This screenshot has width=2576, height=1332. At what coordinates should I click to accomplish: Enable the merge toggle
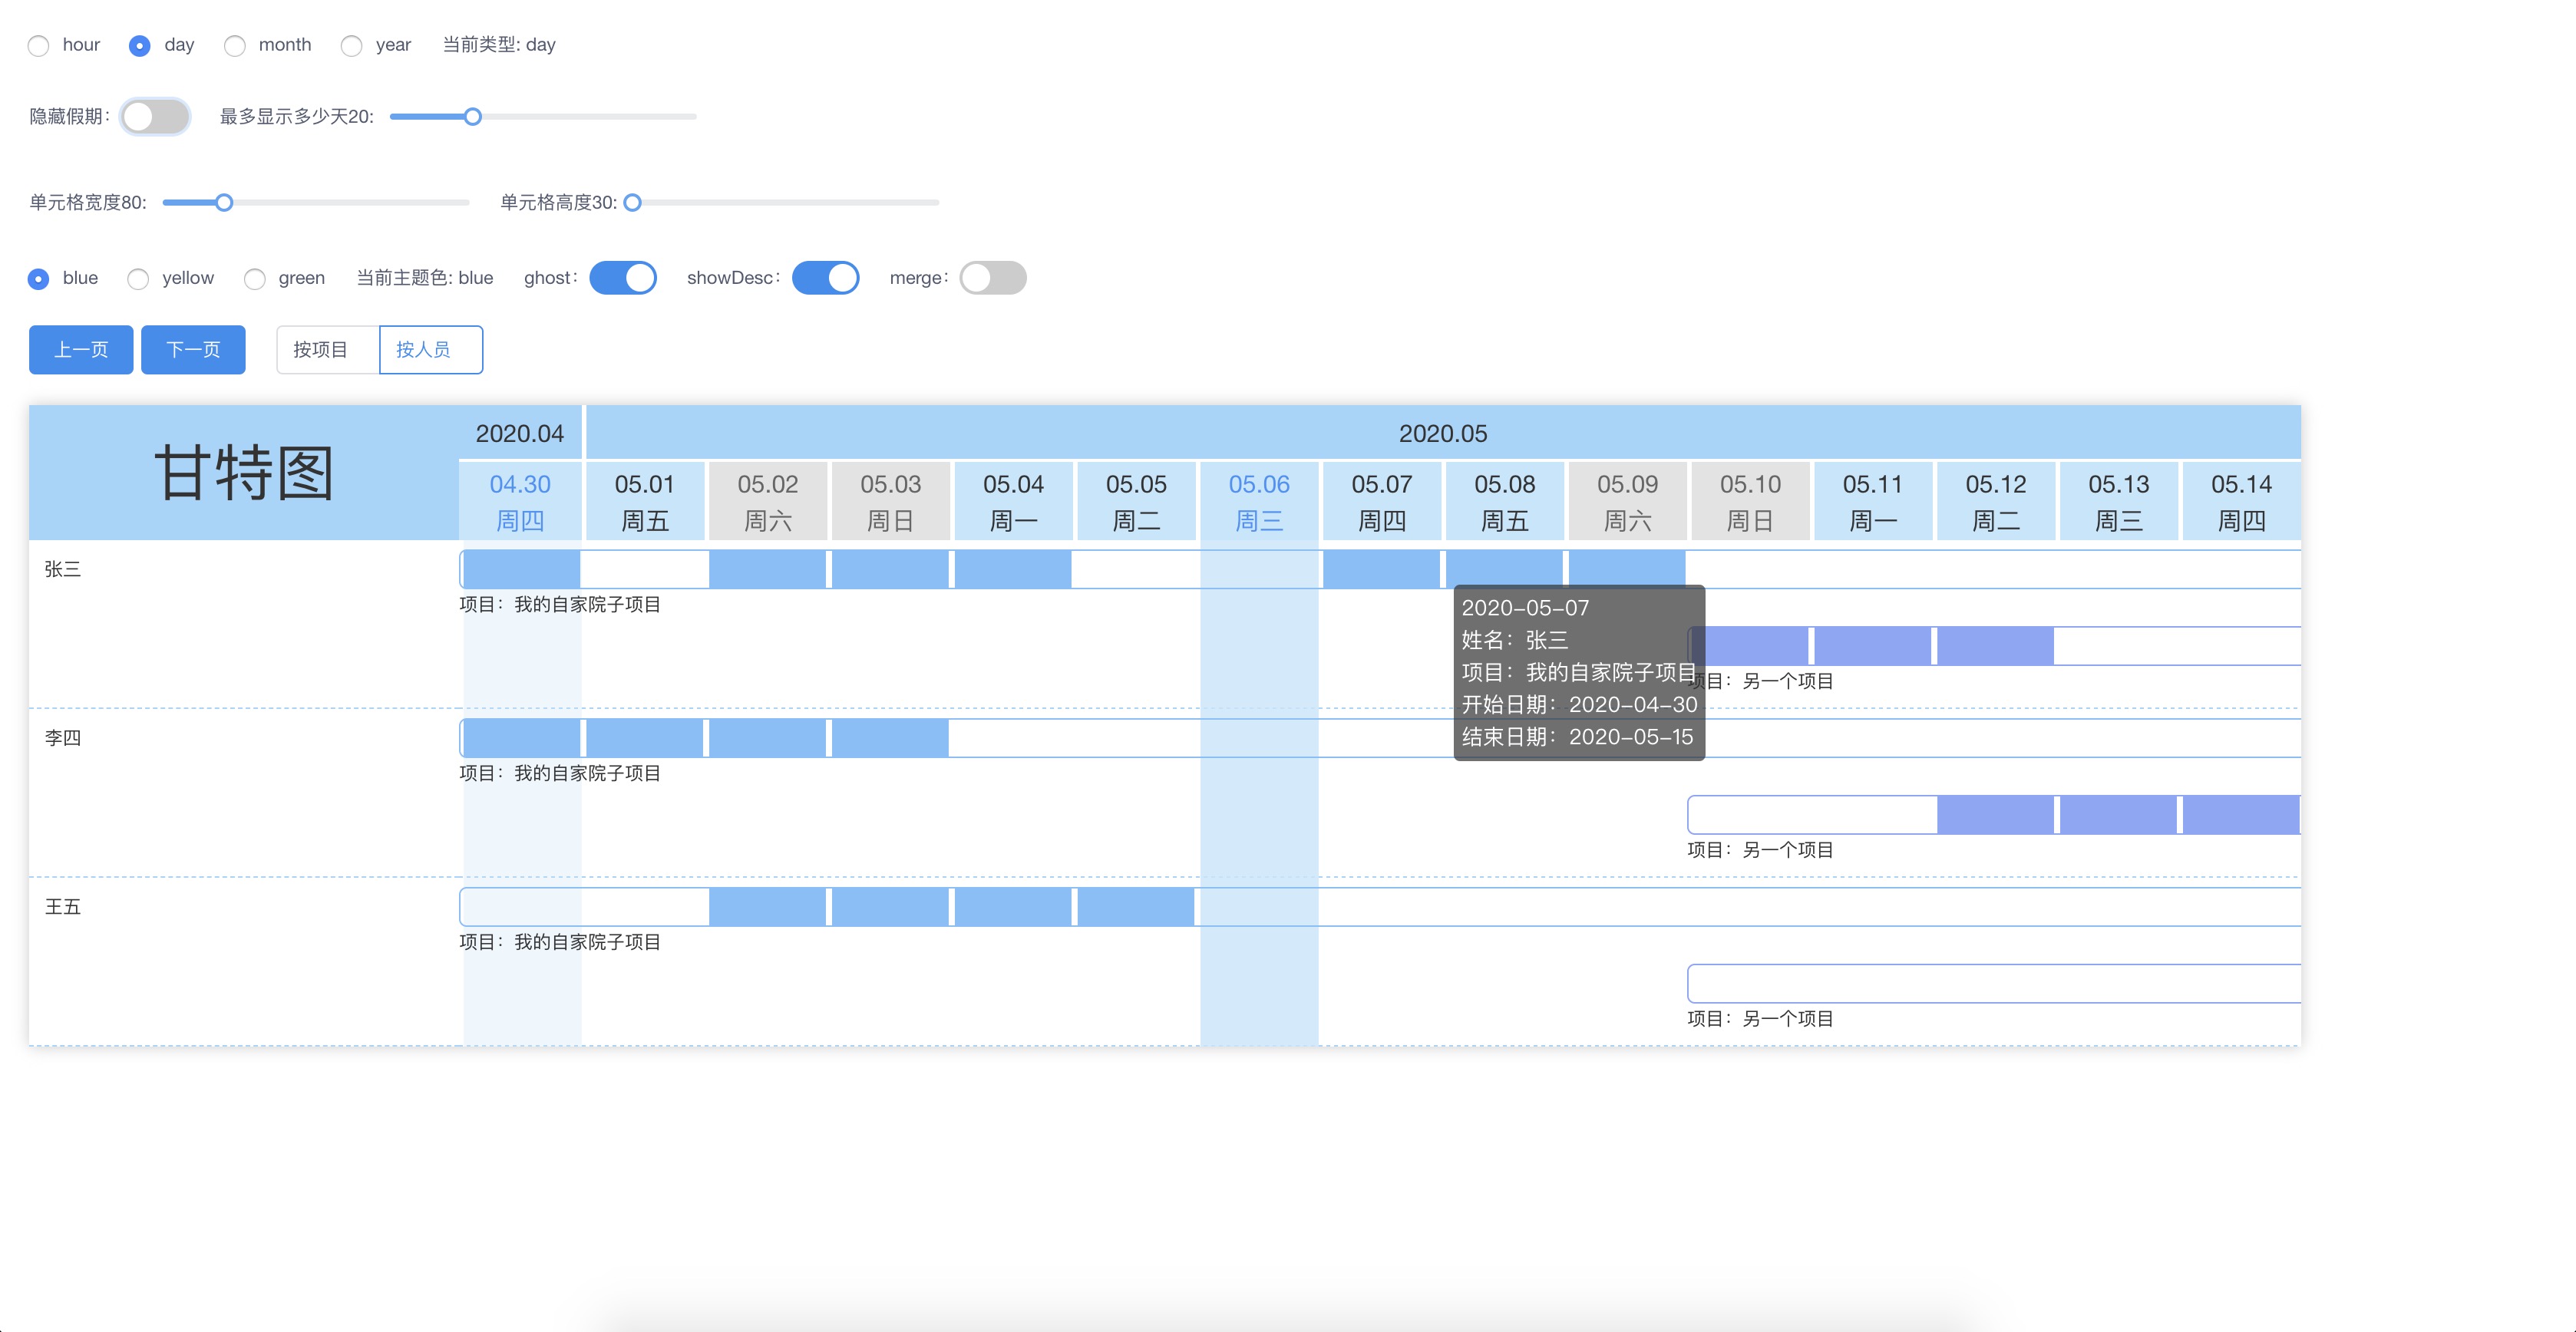coord(992,278)
